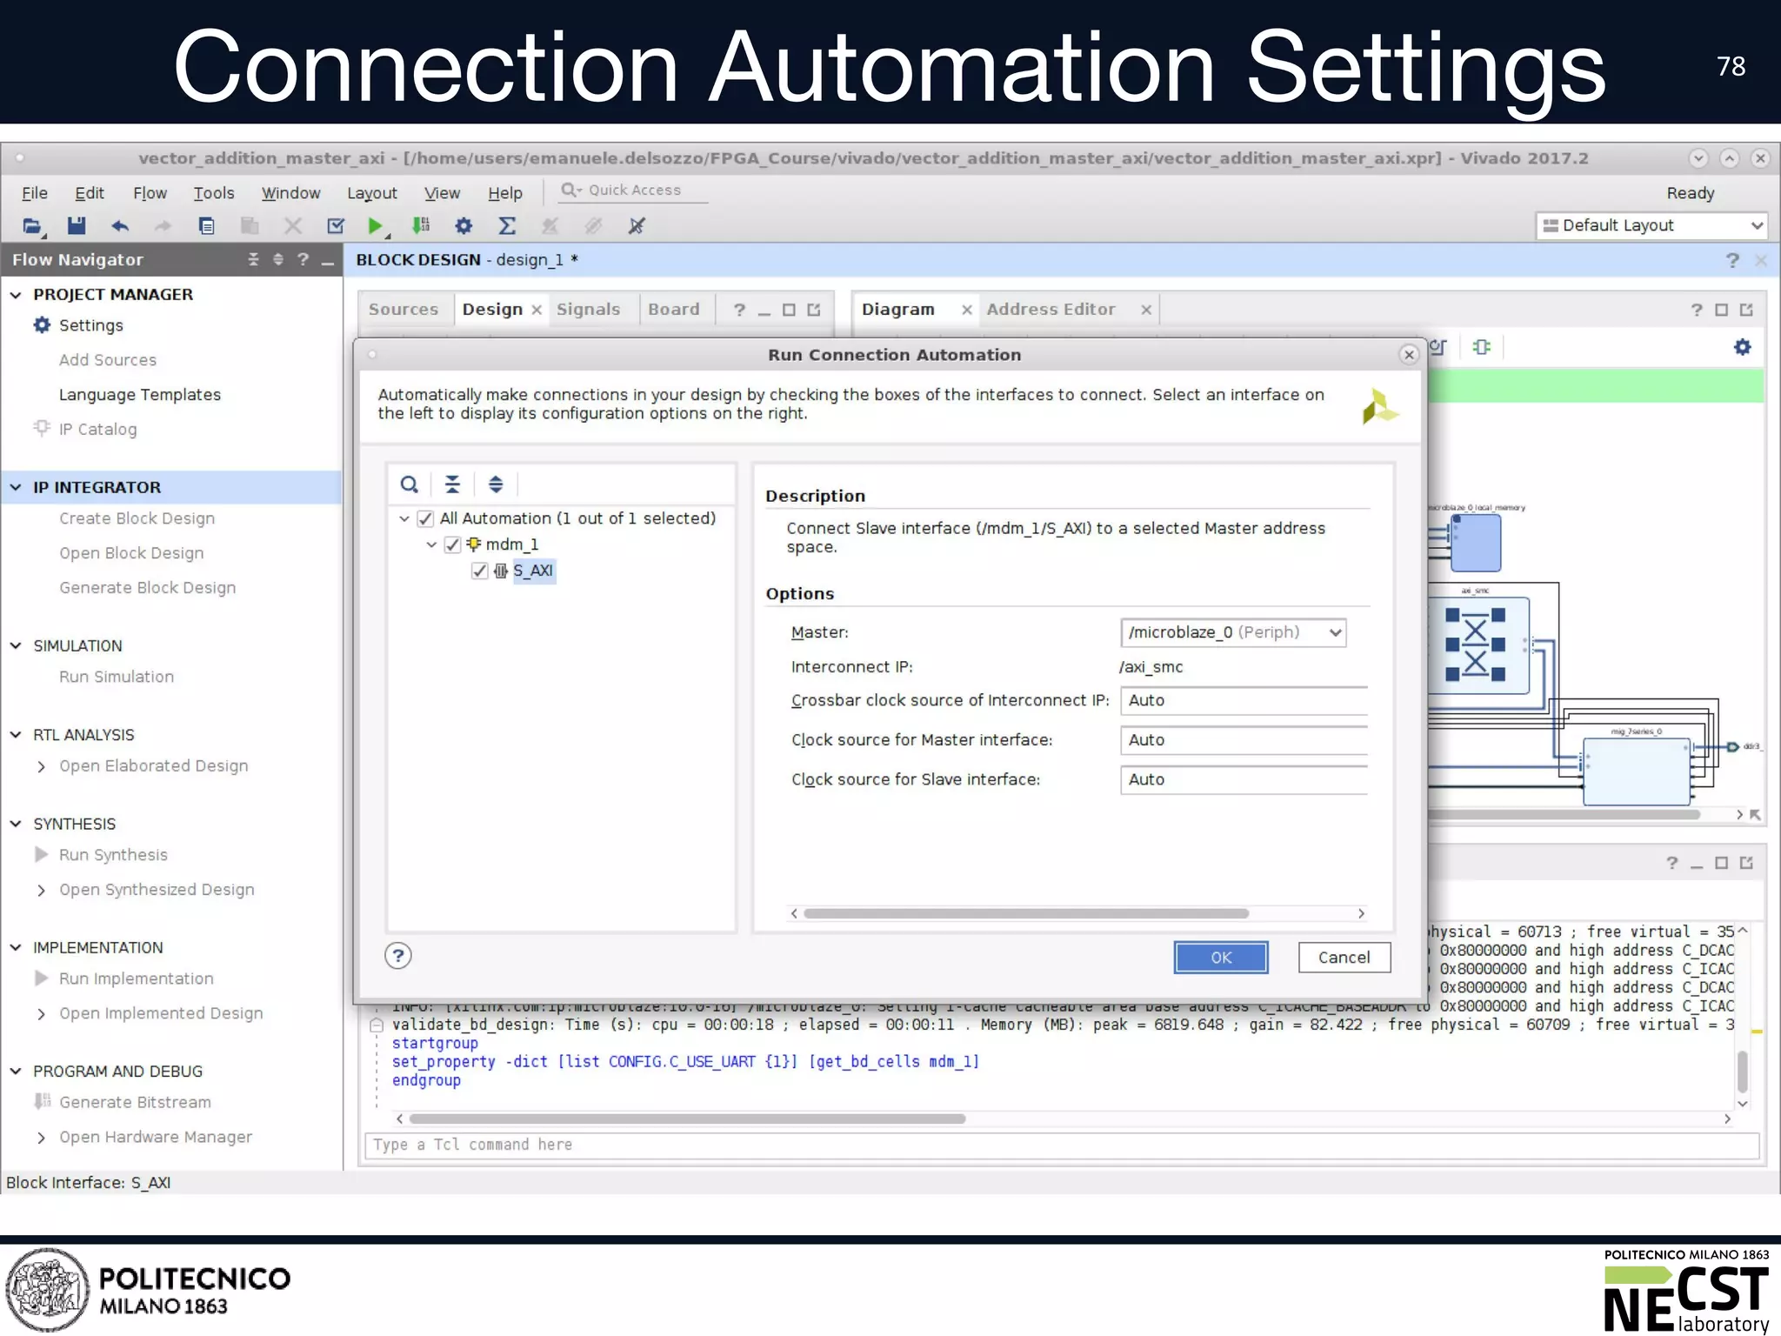The height and width of the screenshot is (1336, 1781).
Task: Collapse the SYNTHESIS section
Action: (16, 824)
